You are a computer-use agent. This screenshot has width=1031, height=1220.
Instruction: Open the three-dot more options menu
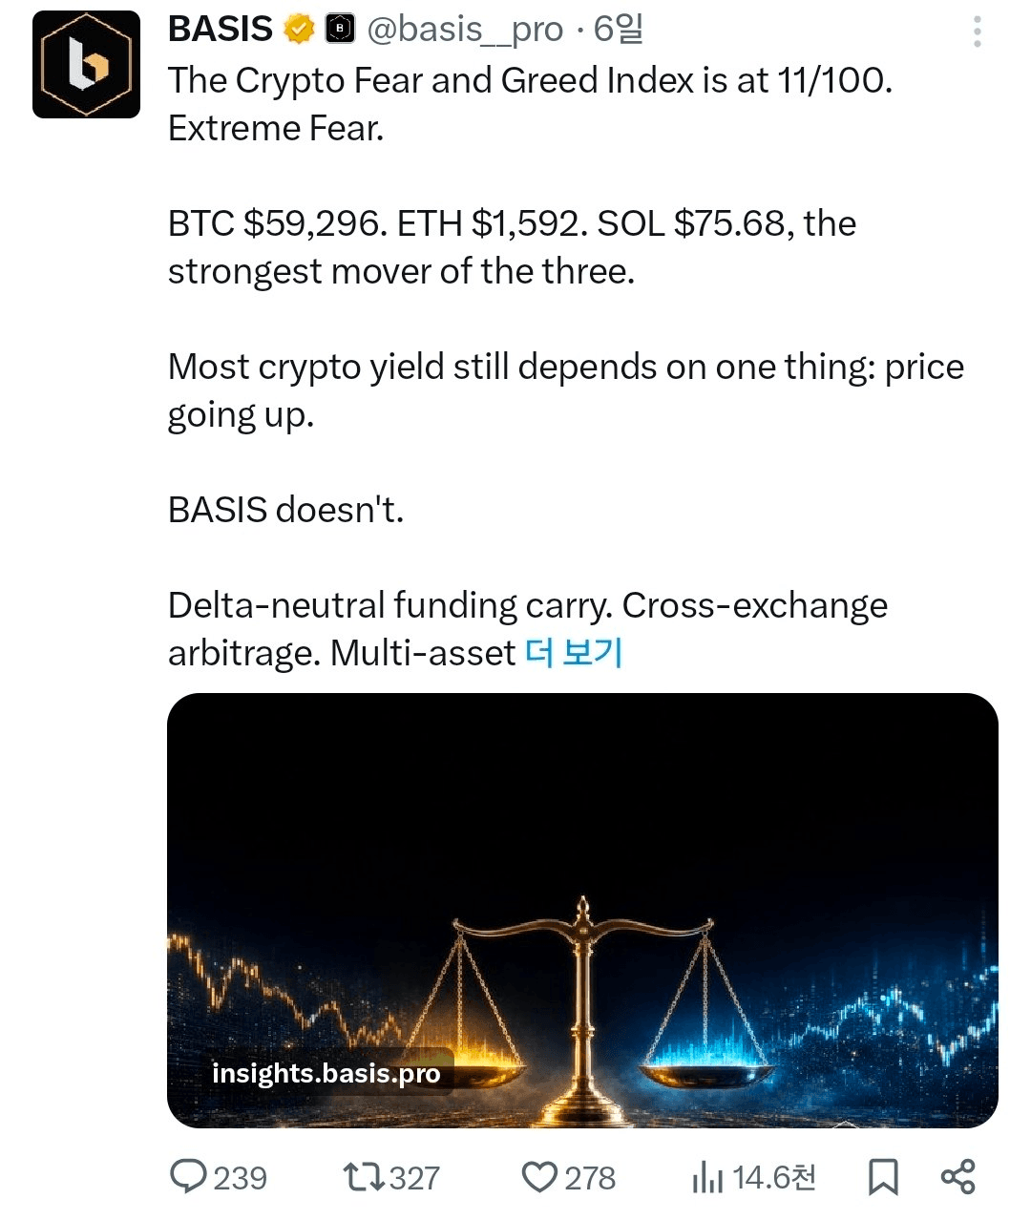click(x=977, y=32)
